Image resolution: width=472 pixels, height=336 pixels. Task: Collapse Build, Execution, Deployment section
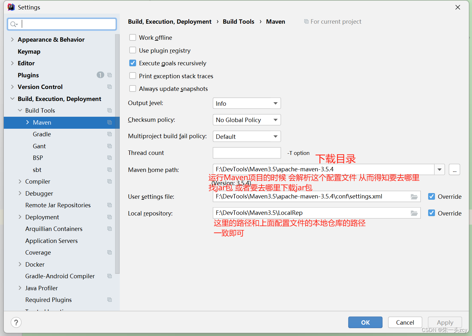pos(12,99)
